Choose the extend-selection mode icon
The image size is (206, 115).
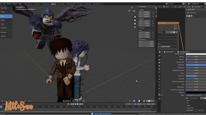point(189,16)
